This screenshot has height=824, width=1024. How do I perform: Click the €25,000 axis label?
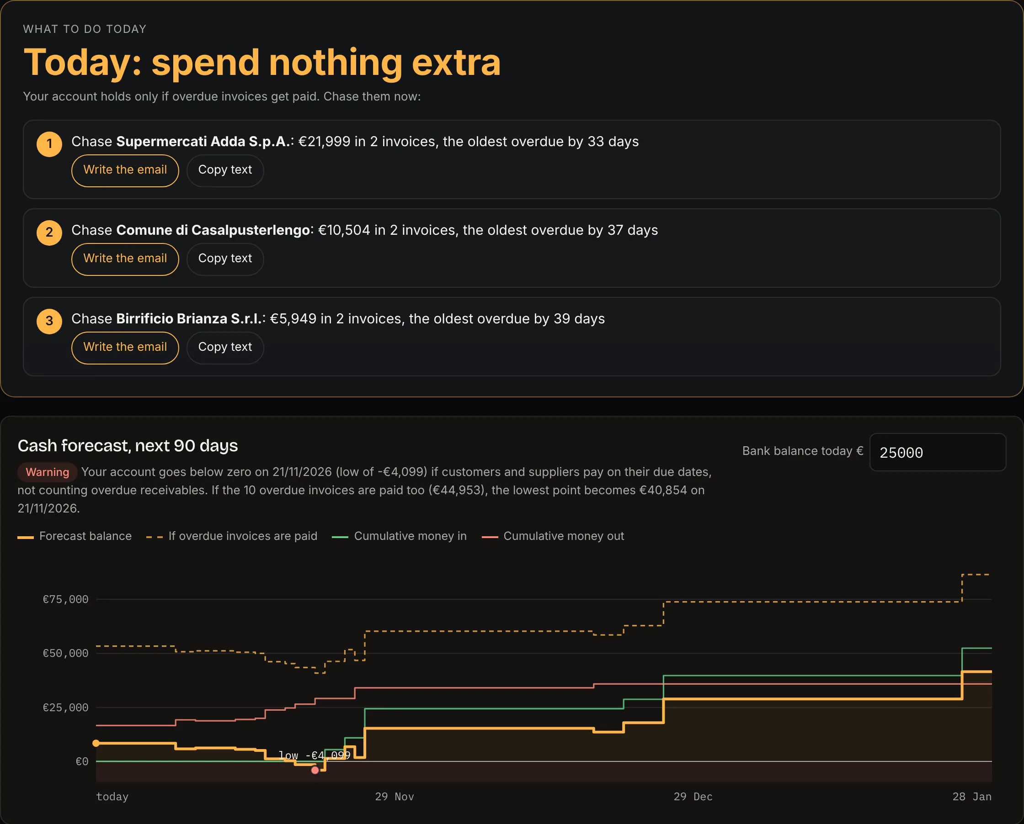click(65, 707)
